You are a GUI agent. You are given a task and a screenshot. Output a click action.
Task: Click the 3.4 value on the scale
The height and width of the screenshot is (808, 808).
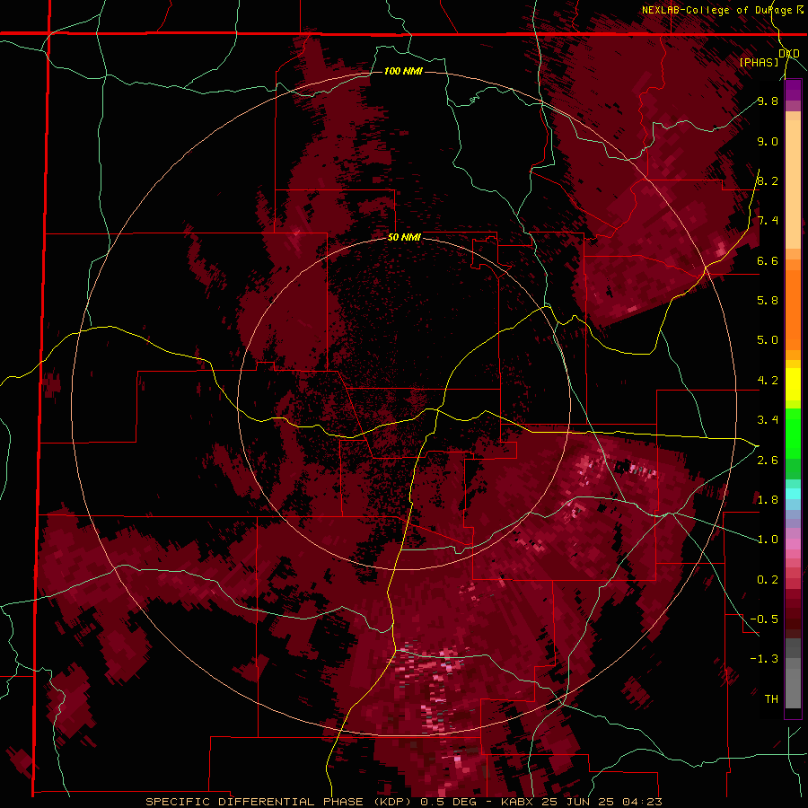(768, 420)
